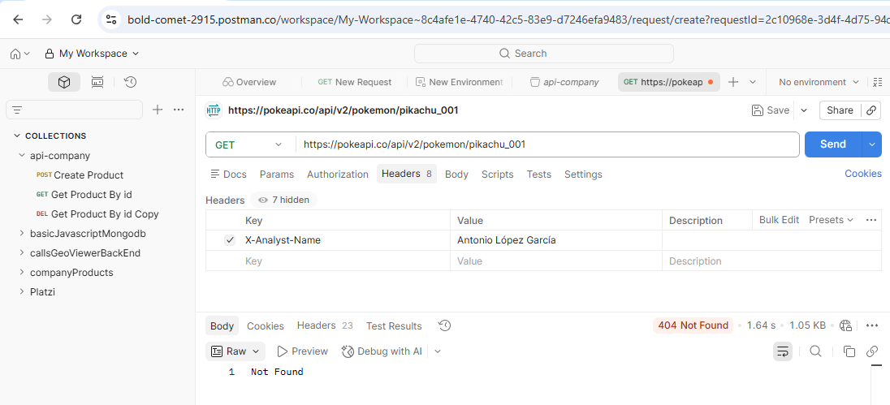
Task: Copy the response body icon
Action: coord(849,351)
